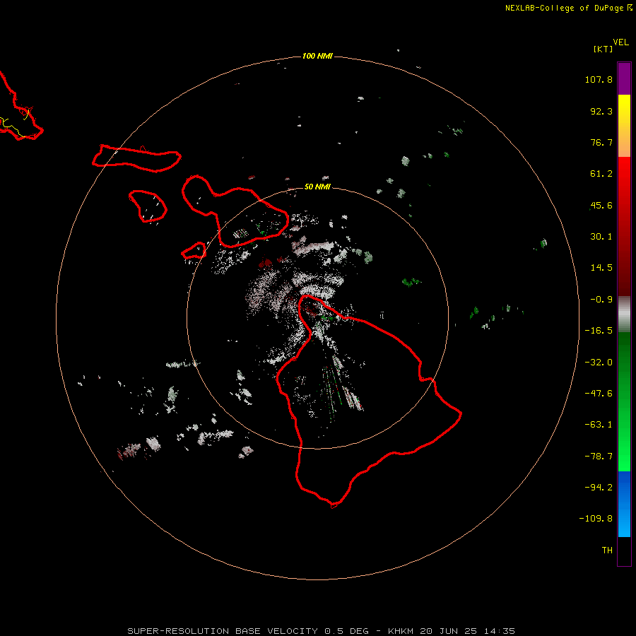Click the -63.1 legend value

tap(599, 425)
